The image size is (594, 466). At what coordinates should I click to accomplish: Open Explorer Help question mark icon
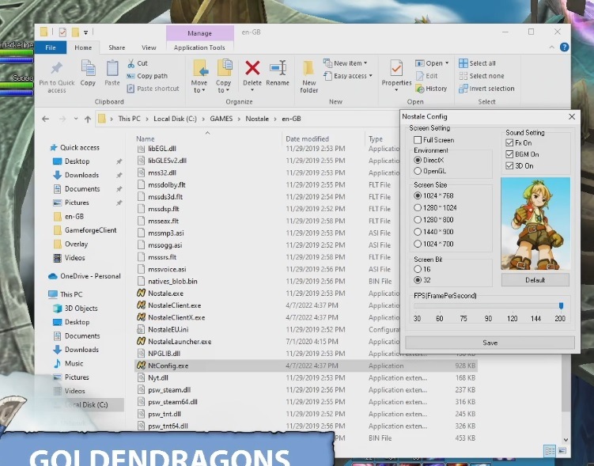(564, 47)
